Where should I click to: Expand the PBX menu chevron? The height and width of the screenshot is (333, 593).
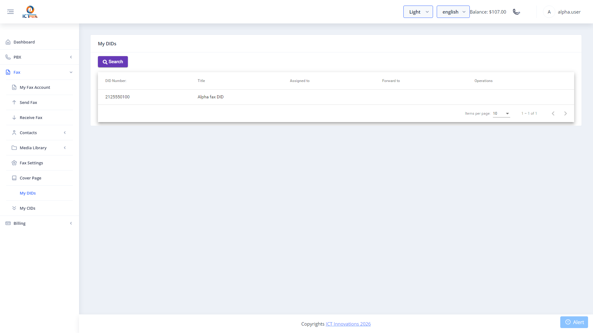pyautogui.click(x=71, y=57)
